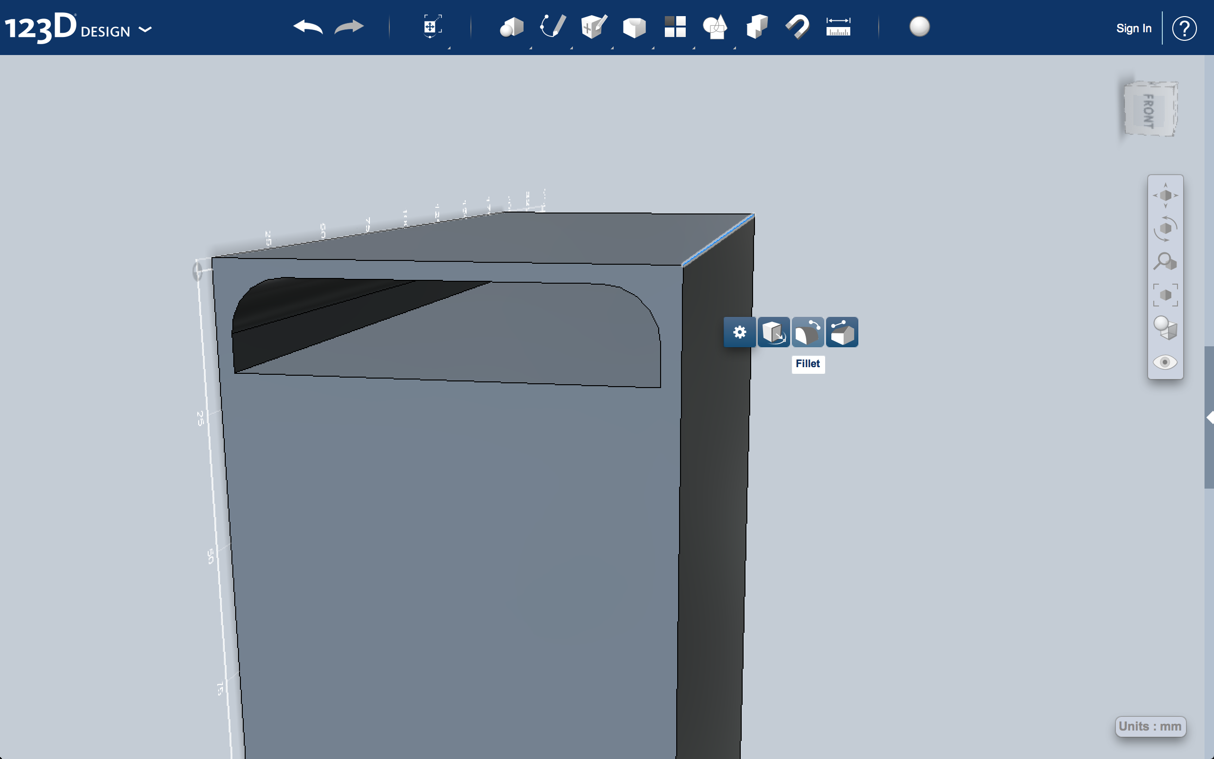Open the Help question mark button
Viewport: 1214px width, 759px height.
coord(1185,28)
